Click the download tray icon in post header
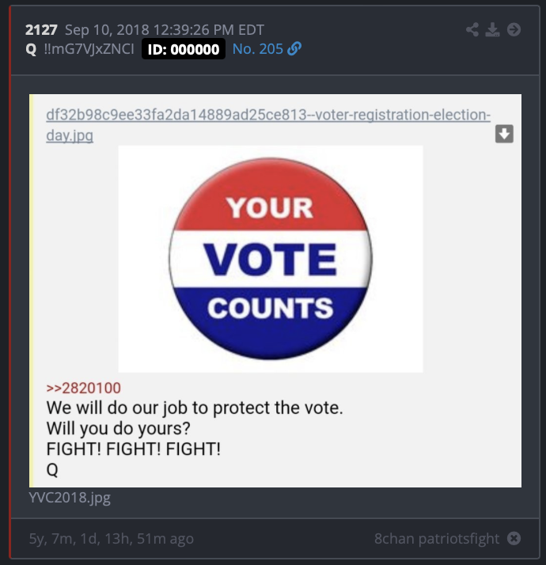This screenshot has height=565, width=546. (x=492, y=29)
